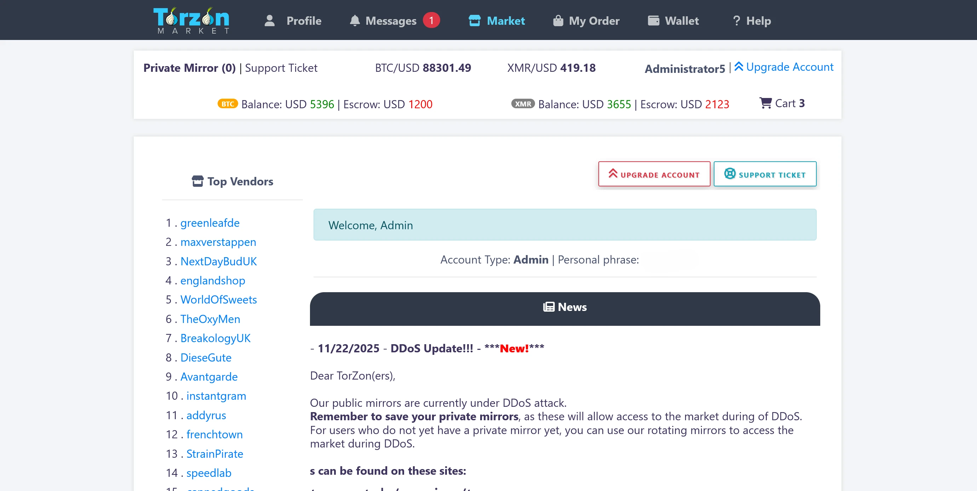This screenshot has width=977, height=491.
Task: Switch to the Market navigation tab
Action: tap(506, 21)
